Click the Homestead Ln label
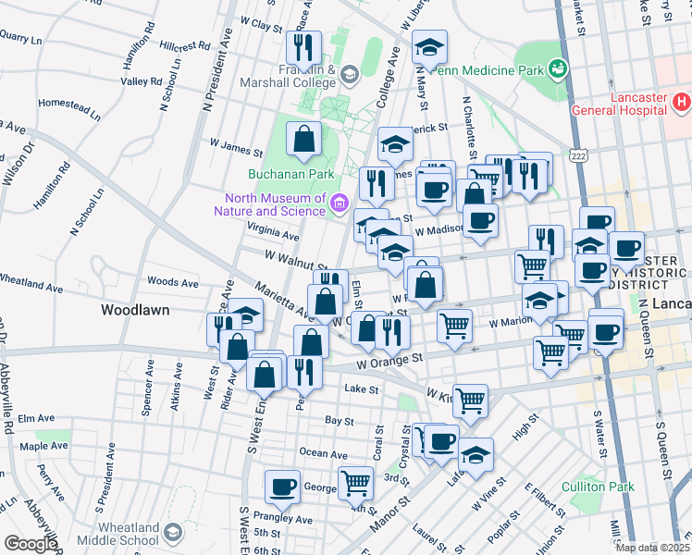Viewport: 692px width, 555px height. tap(69, 109)
